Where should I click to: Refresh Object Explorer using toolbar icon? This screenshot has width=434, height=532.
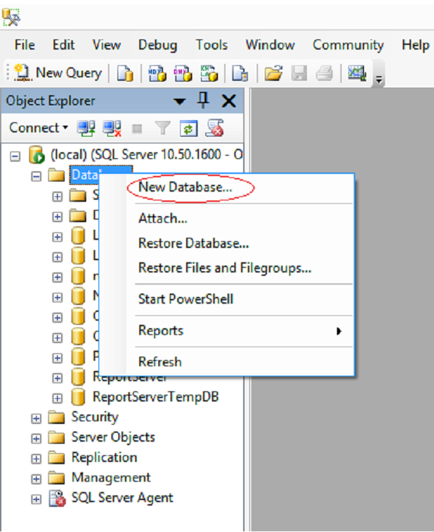click(188, 128)
